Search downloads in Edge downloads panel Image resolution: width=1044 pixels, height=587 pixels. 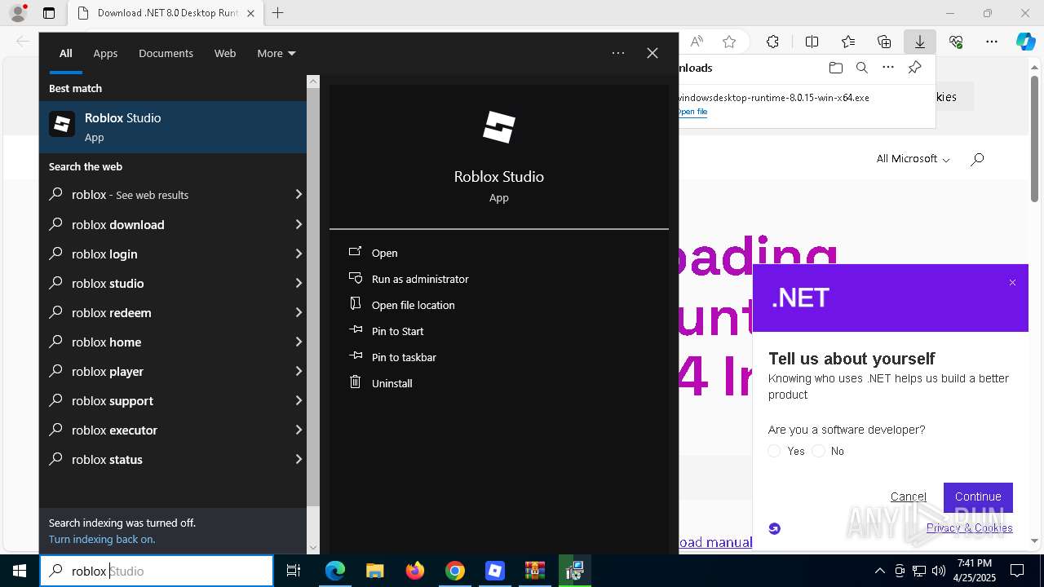click(x=861, y=68)
